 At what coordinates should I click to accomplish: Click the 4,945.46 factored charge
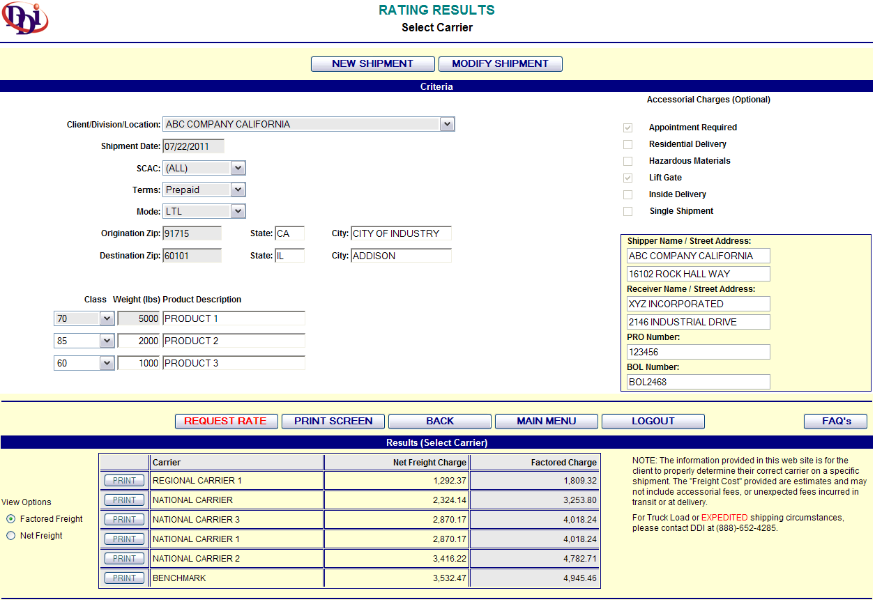(580, 578)
